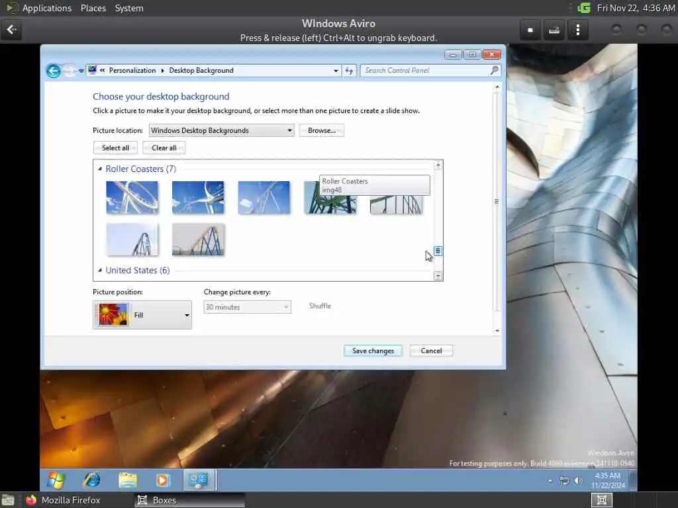This screenshot has height=508, width=678.
Task: Click the Windows volume speaker icon
Action: tap(578, 480)
